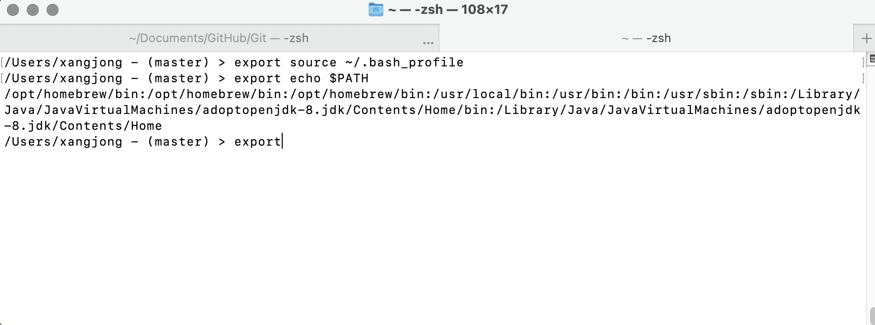Place cursor after the typed export command

click(282, 142)
